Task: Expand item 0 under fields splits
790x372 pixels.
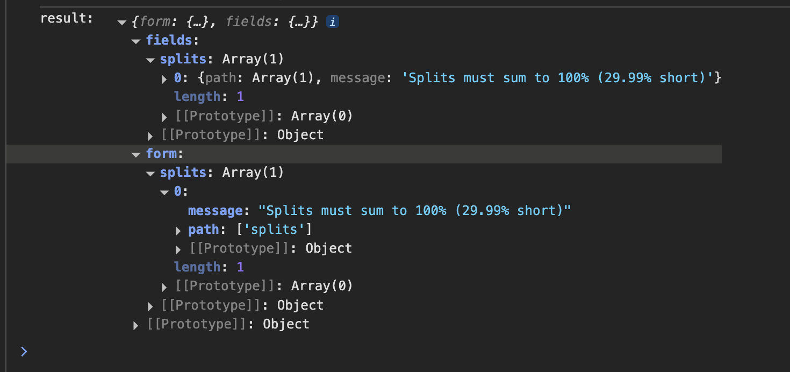Action: point(164,80)
